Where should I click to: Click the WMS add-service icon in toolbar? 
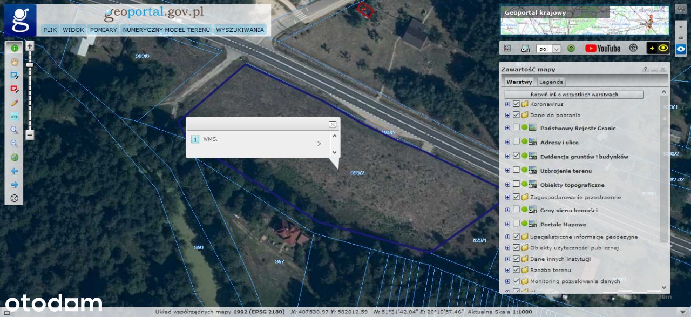[525, 48]
